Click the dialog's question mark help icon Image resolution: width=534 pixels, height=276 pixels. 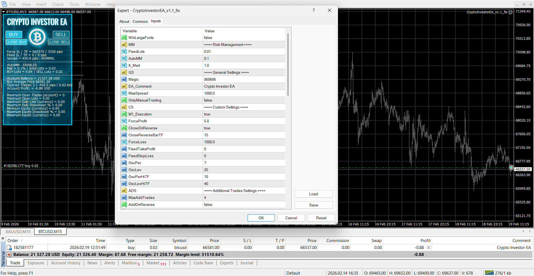pyautogui.click(x=313, y=11)
